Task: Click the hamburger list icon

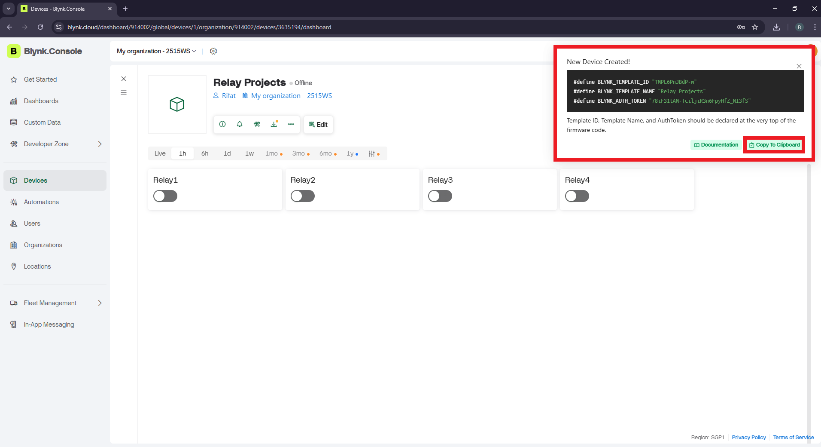Action: click(124, 92)
